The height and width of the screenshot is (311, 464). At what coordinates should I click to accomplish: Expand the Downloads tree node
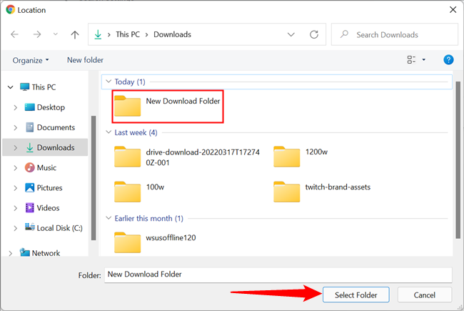(16, 148)
